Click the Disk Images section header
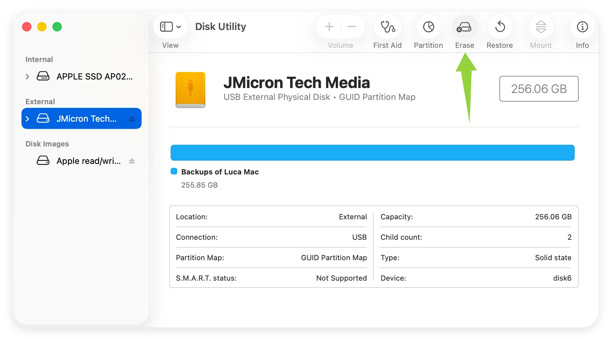 tap(47, 144)
